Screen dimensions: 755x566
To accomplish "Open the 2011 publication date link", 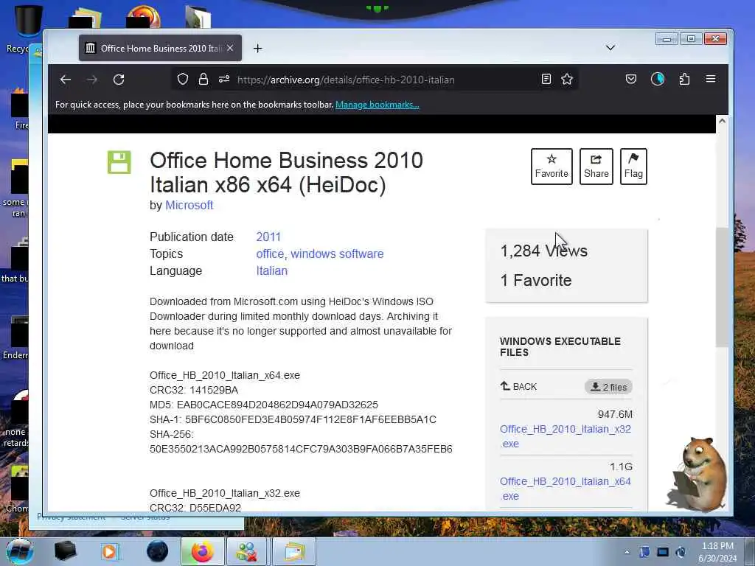I will (x=268, y=237).
